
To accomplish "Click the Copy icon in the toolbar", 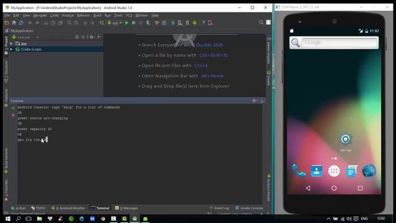I will pyautogui.click(x=53, y=23).
